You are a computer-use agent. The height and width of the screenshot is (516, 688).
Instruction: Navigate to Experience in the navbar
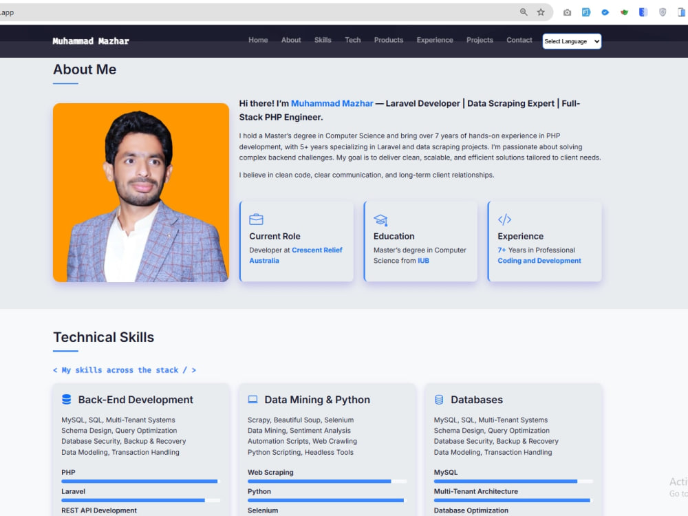435,40
